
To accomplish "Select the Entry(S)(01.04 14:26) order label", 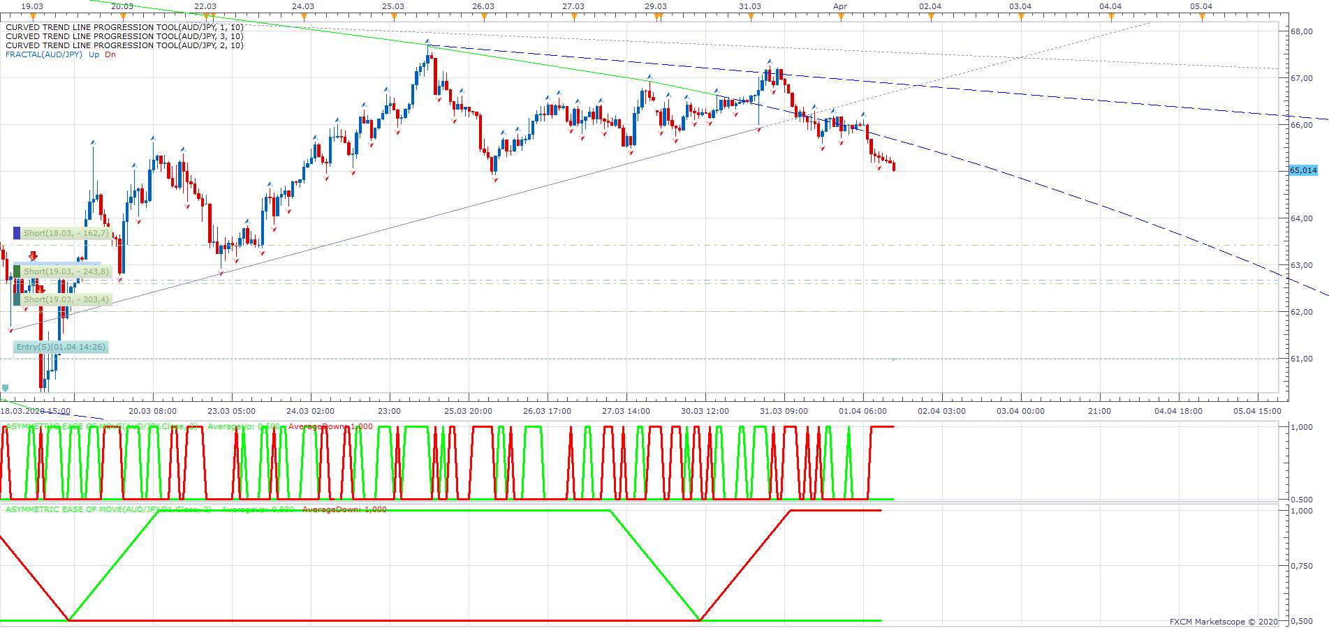I will (x=61, y=347).
